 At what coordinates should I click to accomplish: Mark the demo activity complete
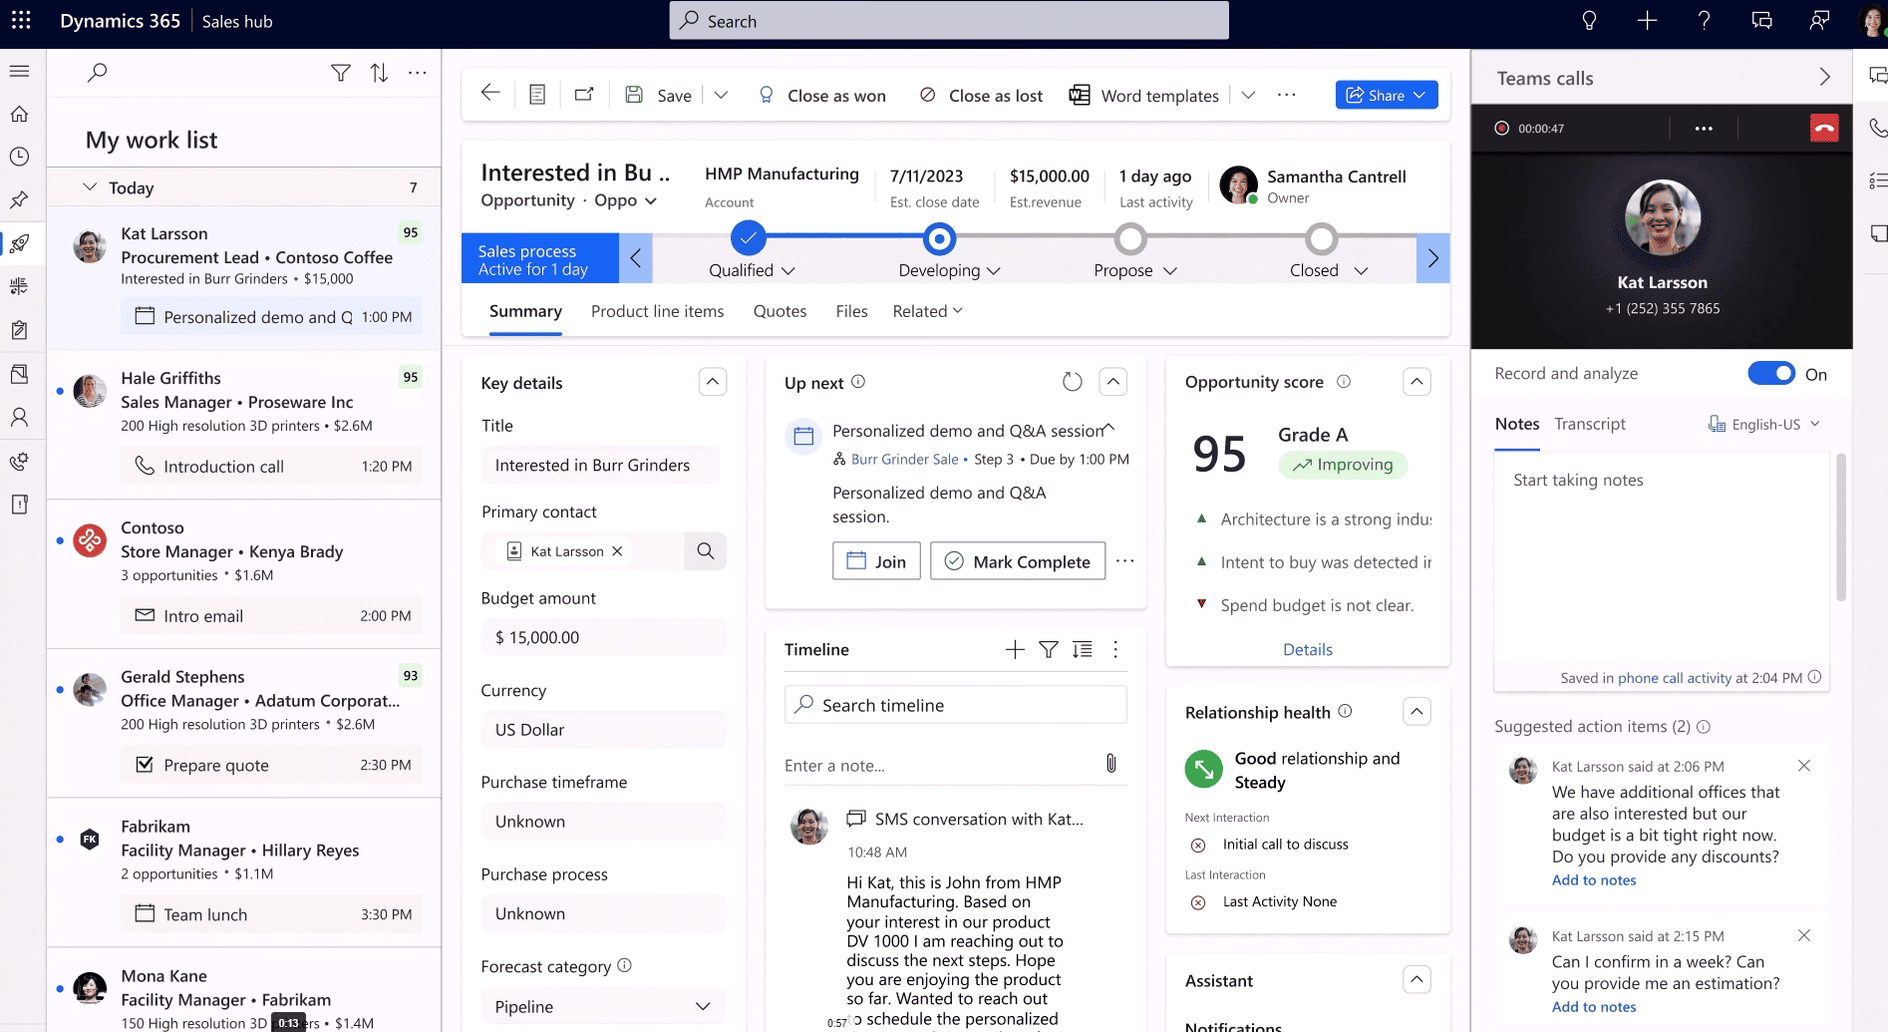pyautogui.click(x=1018, y=561)
